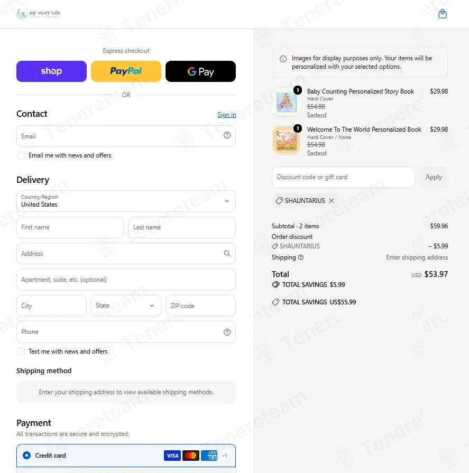The image size is (469, 473).
Task: Expand the State dropdown
Action: [x=126, y=305]
